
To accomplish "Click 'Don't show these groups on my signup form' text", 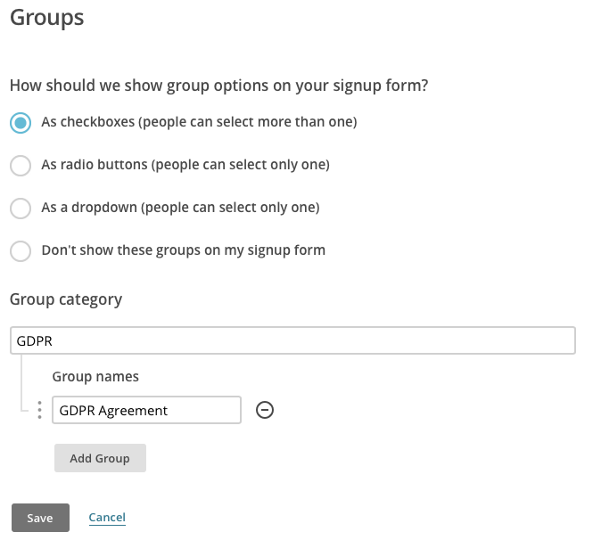I will coord(183,250).
